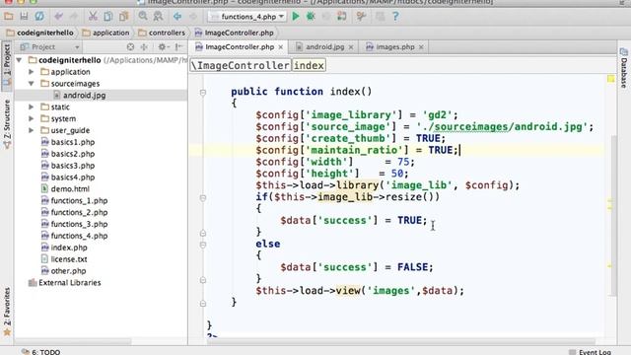This screenshot has height=355, width=631.
Task: Close the images.php tab
Action: coord(421,47)
